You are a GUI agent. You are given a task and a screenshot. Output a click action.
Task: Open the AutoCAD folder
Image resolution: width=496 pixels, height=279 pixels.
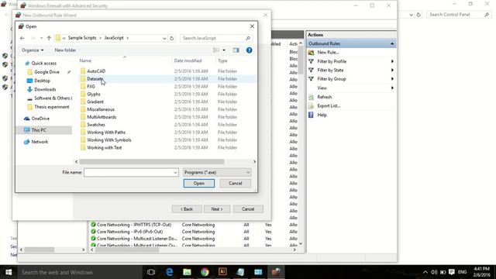(x=96, y=71)
